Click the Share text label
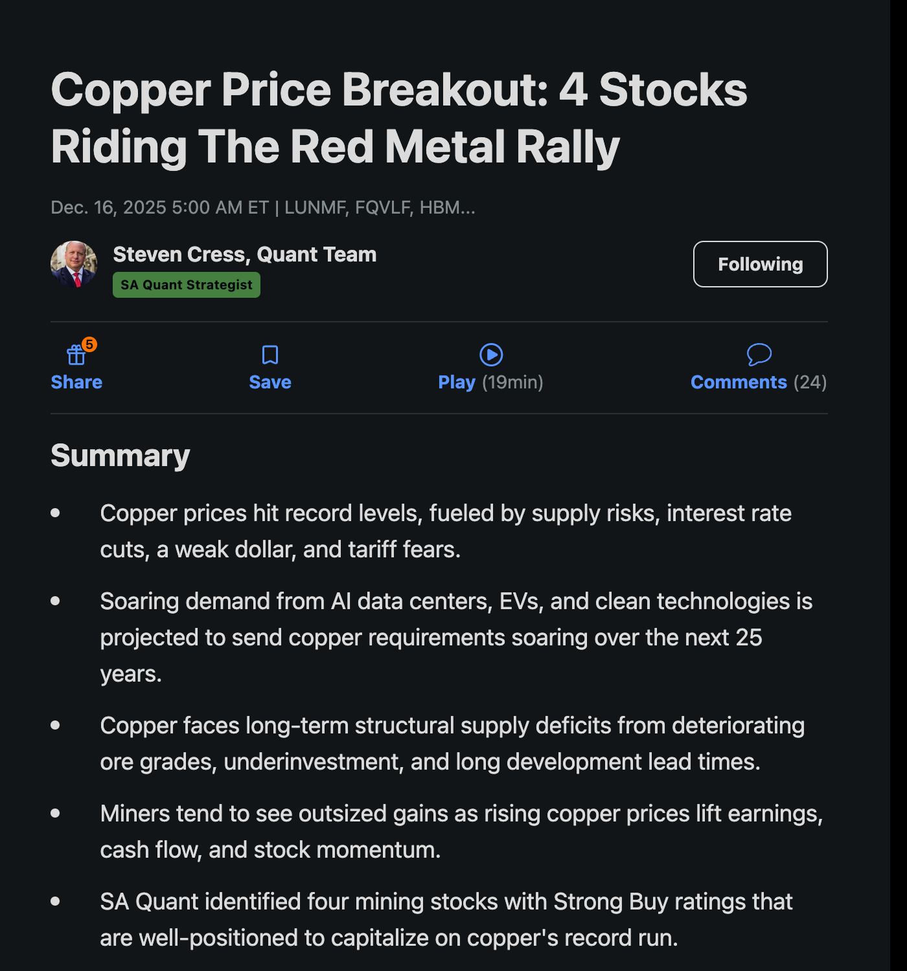Viewport: 907px width, 971px height. (76, 382)
